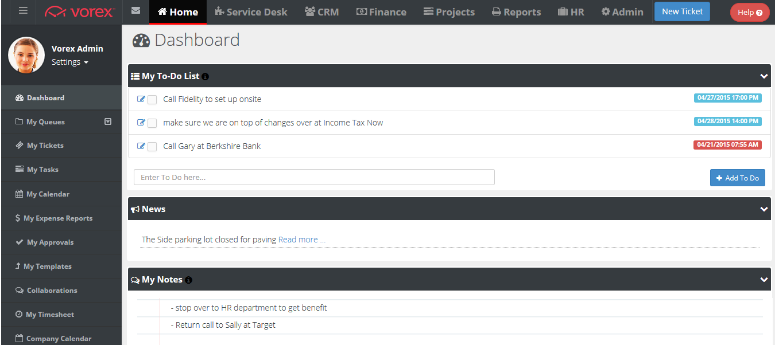The width and height of the screenshot is (775, 345).
Task: Click the red Help button
Action: click(750, 13)
